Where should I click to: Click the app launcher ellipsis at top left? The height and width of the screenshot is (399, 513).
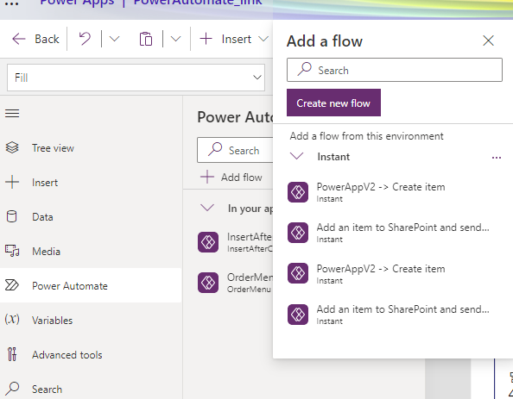coord(12,4)
